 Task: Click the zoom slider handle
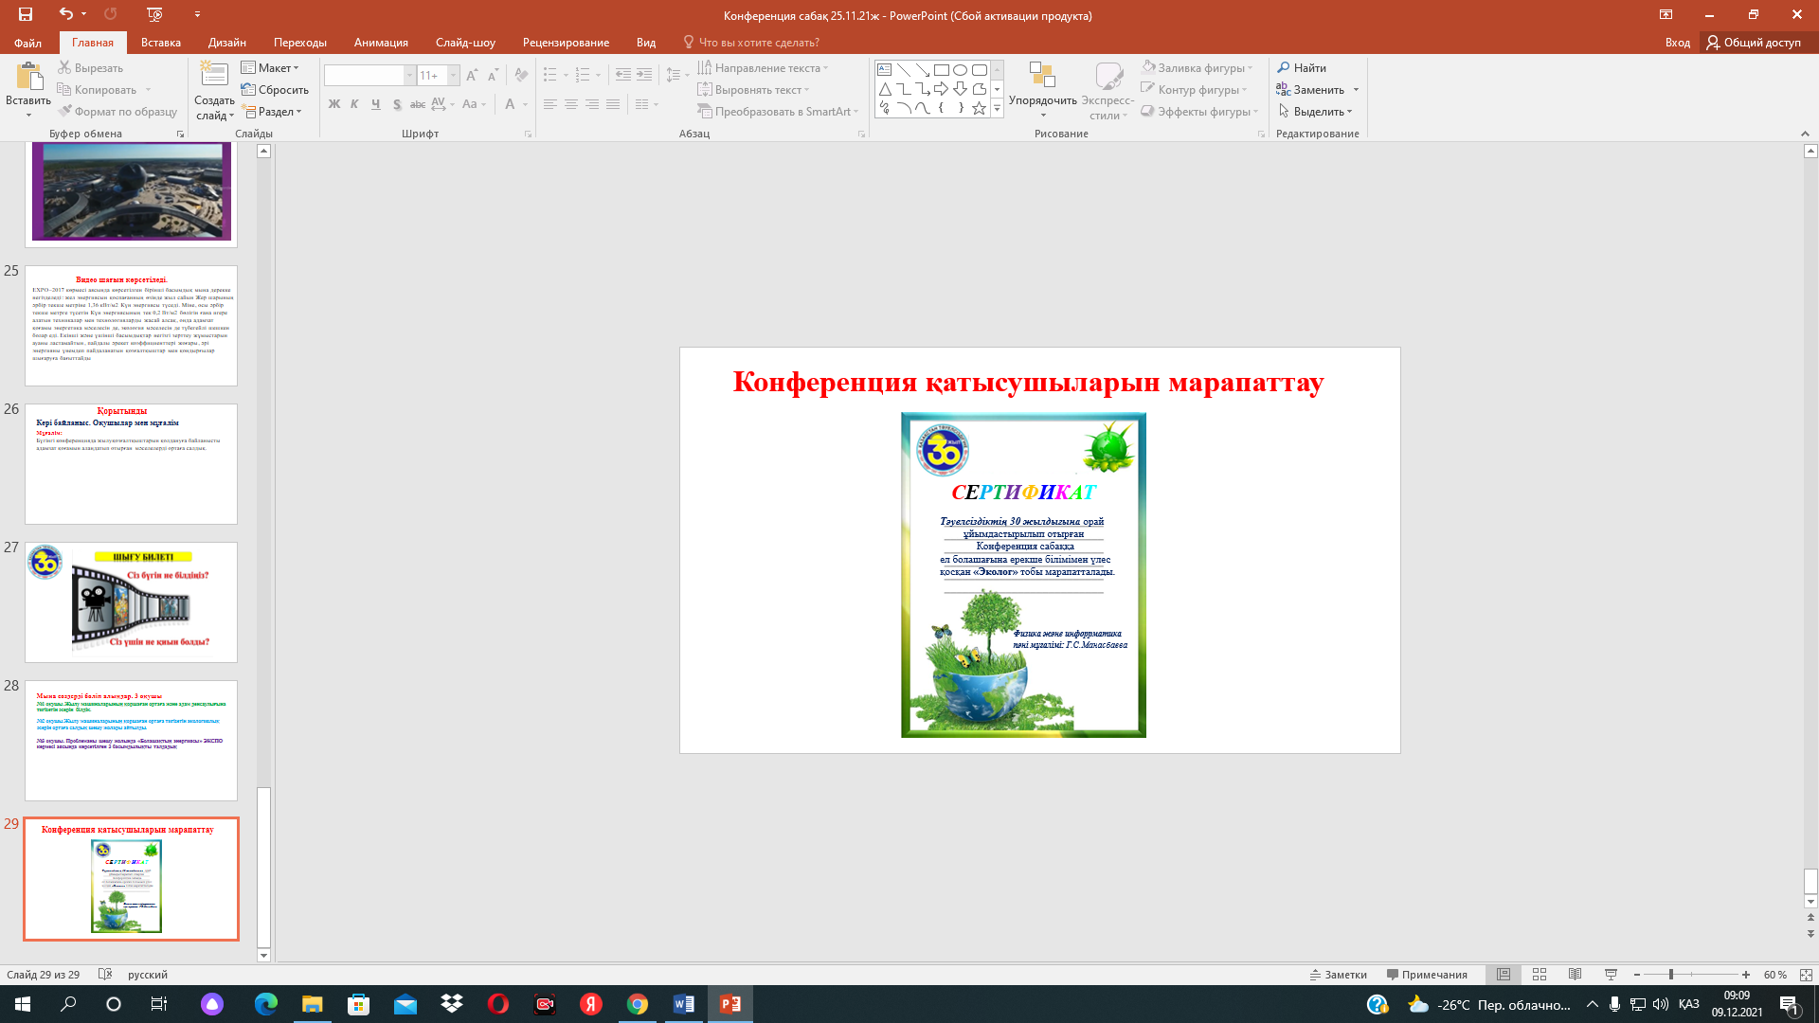(1671, 975)
